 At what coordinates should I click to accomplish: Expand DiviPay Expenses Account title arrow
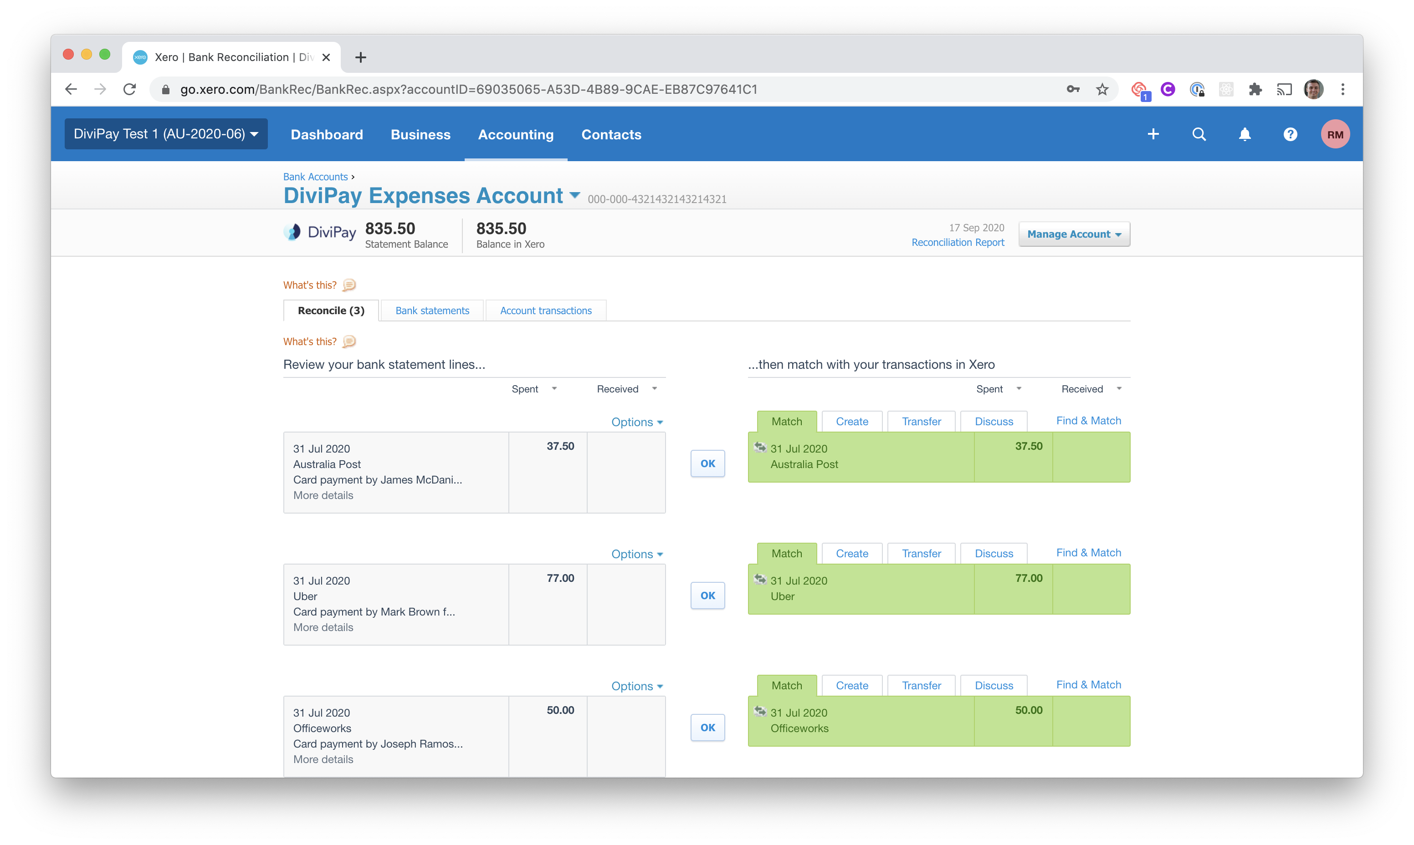575,195
